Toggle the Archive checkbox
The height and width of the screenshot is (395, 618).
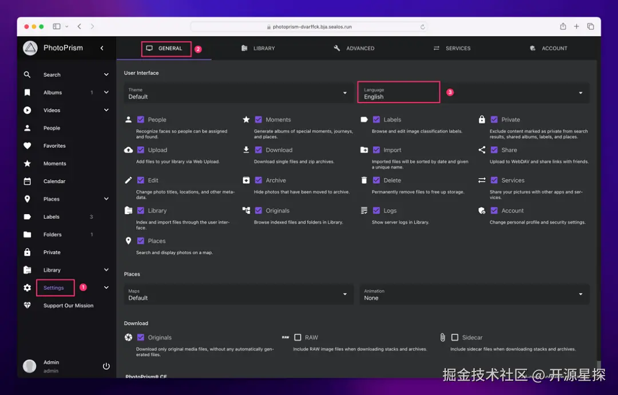coord(259,180)
